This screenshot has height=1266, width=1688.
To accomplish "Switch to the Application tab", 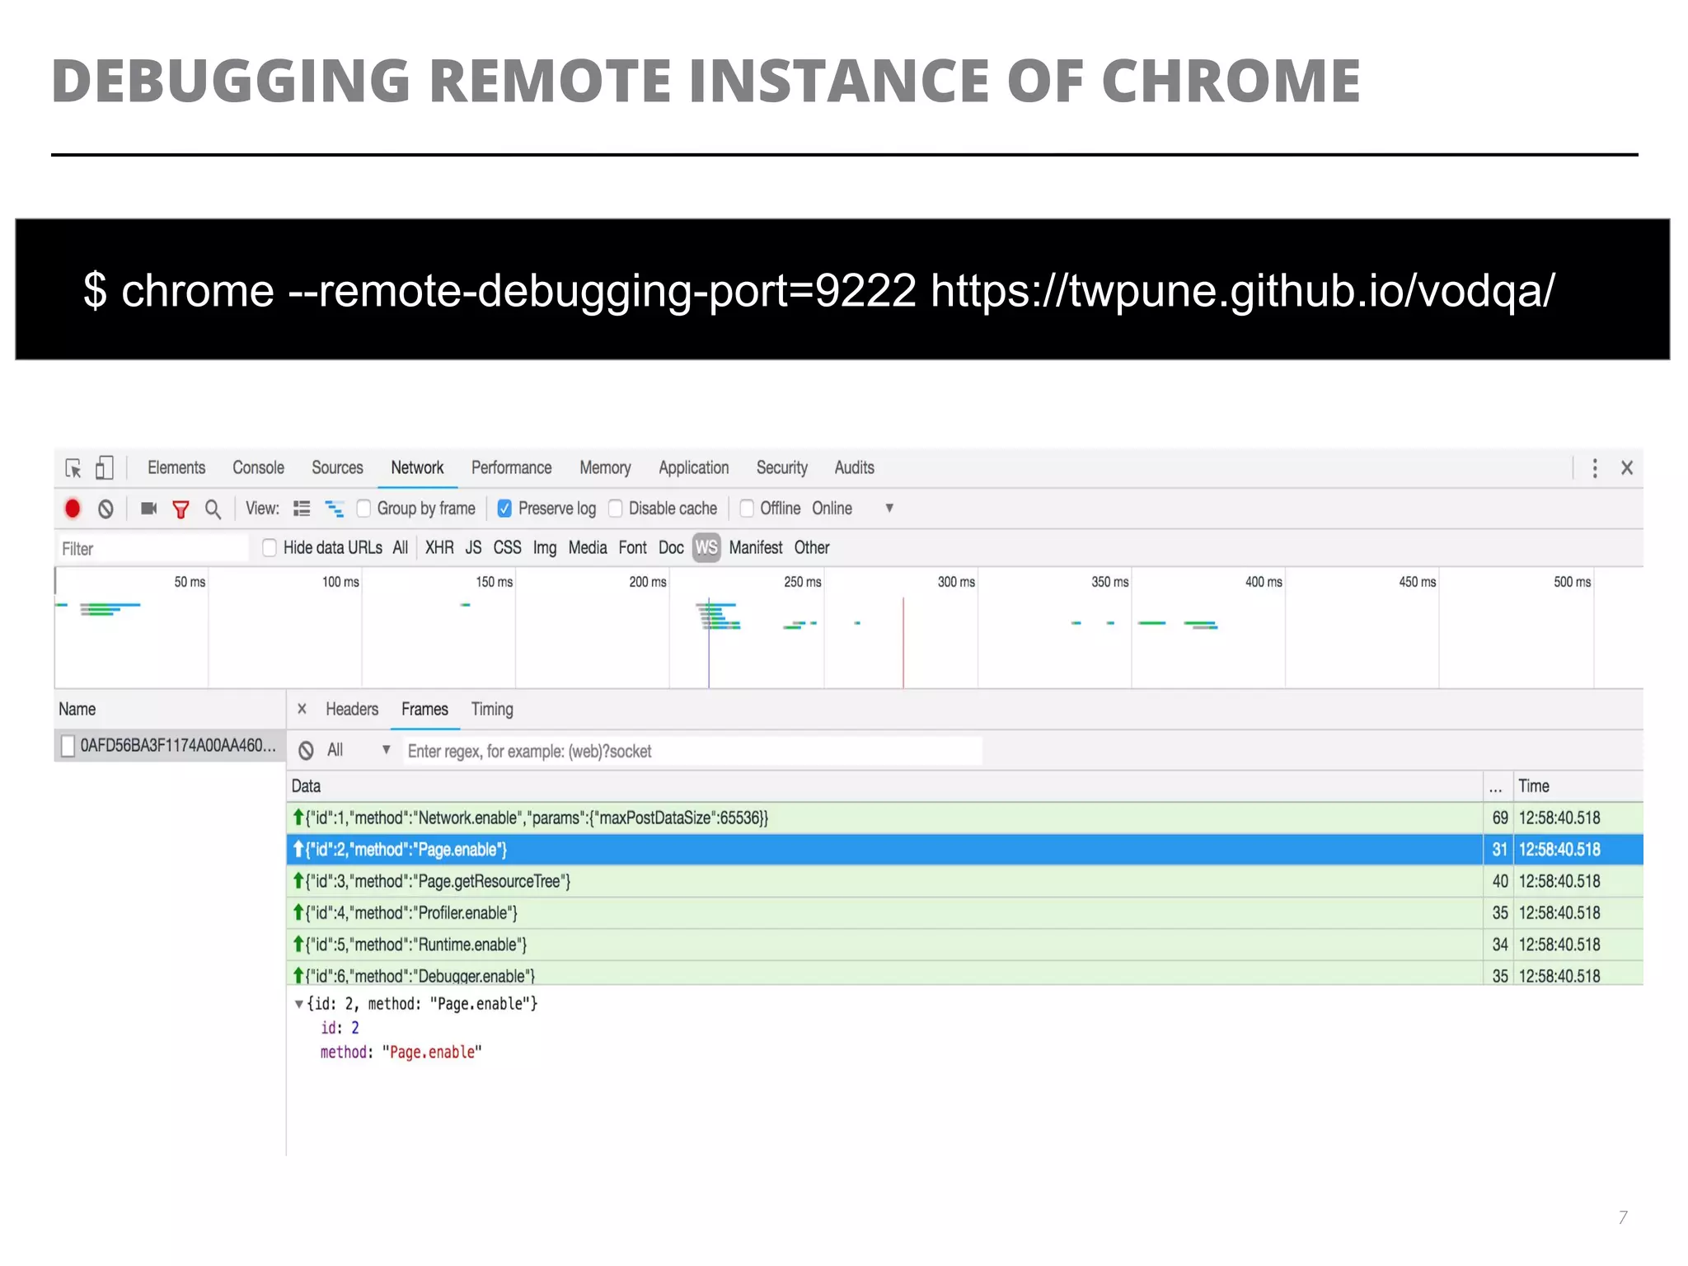I will pyautogui.click(x=693, y=467).
